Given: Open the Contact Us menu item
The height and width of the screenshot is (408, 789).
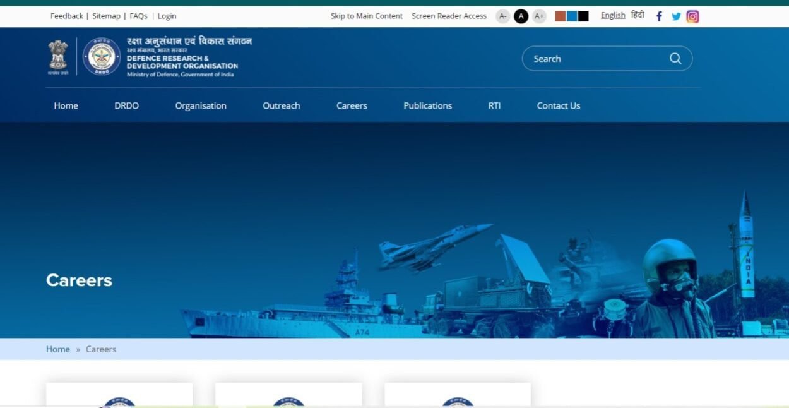Looking at the screenshot, I should pyautogui.click(x=559, y=105).
